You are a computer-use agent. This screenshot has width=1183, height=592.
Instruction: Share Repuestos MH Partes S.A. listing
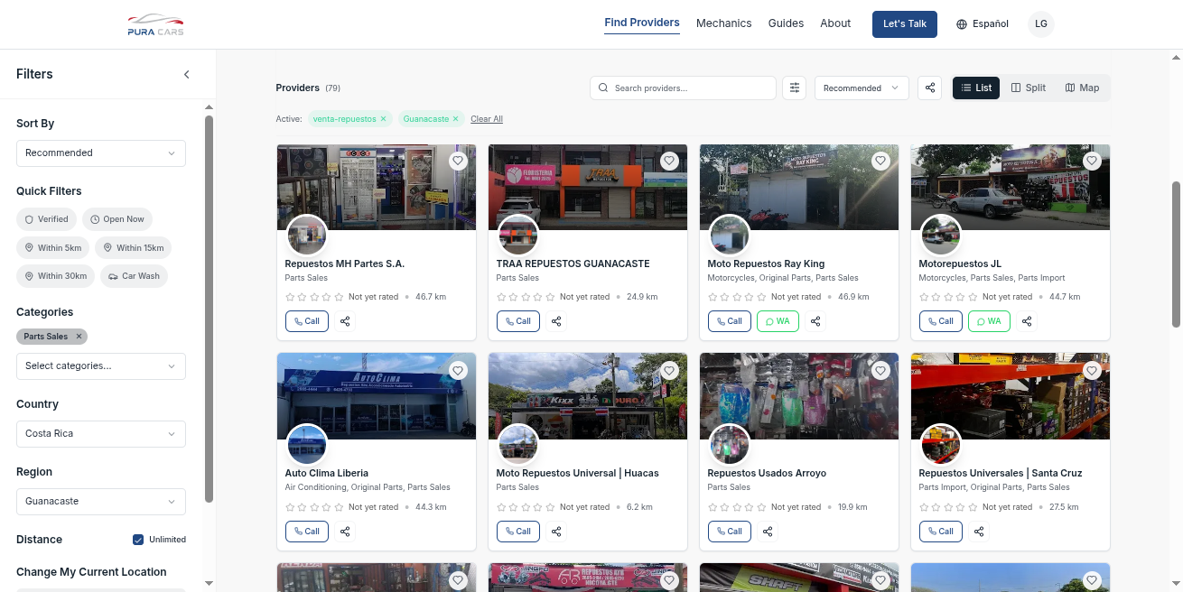coord(345,321)
